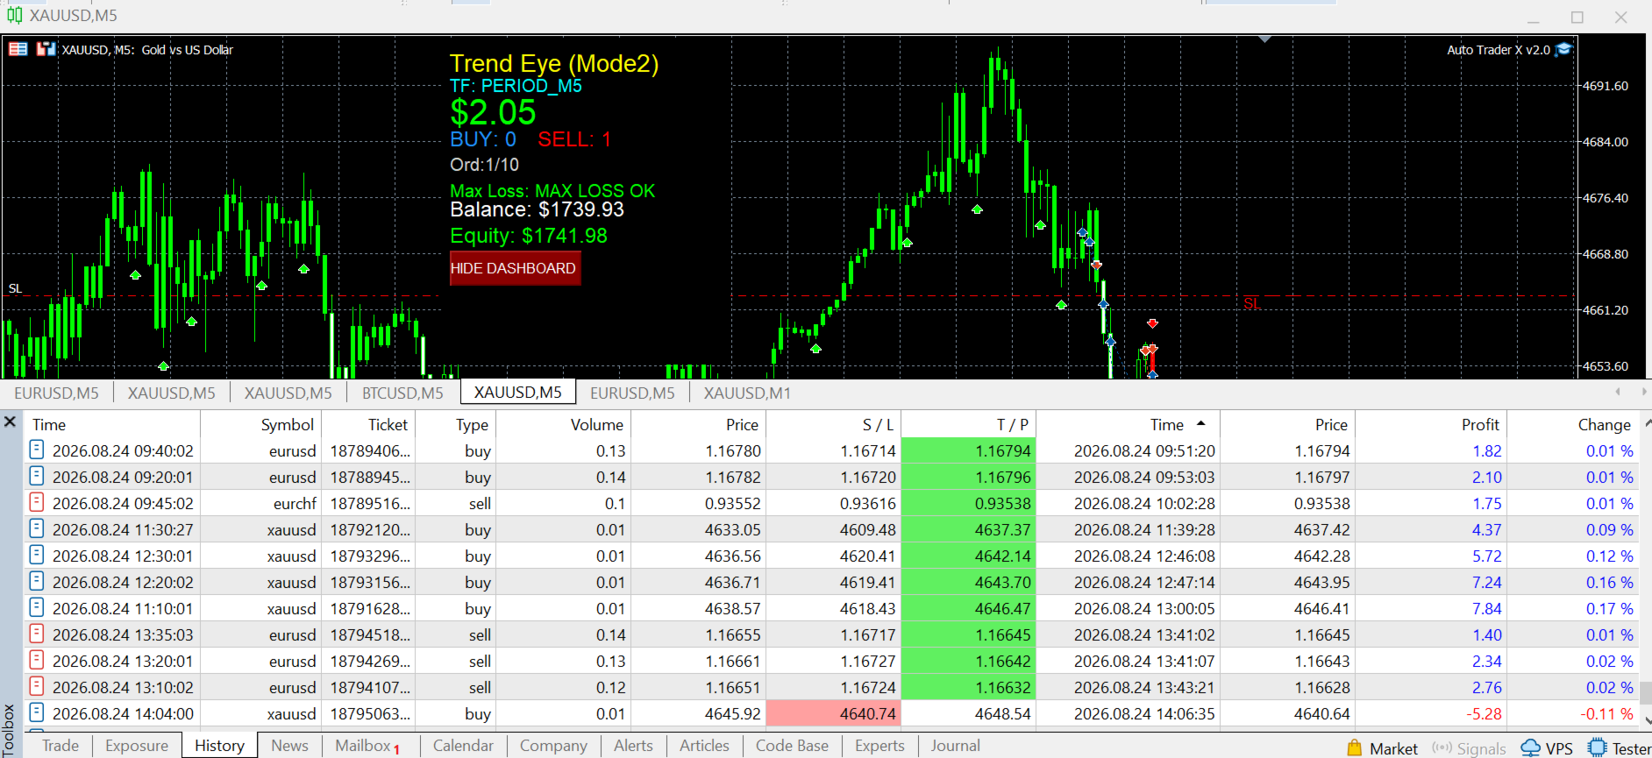Screen dimensions: 1652x758
Task: Click the sort arrow in the close Time column header
Action: click(x=1200, y=424)
